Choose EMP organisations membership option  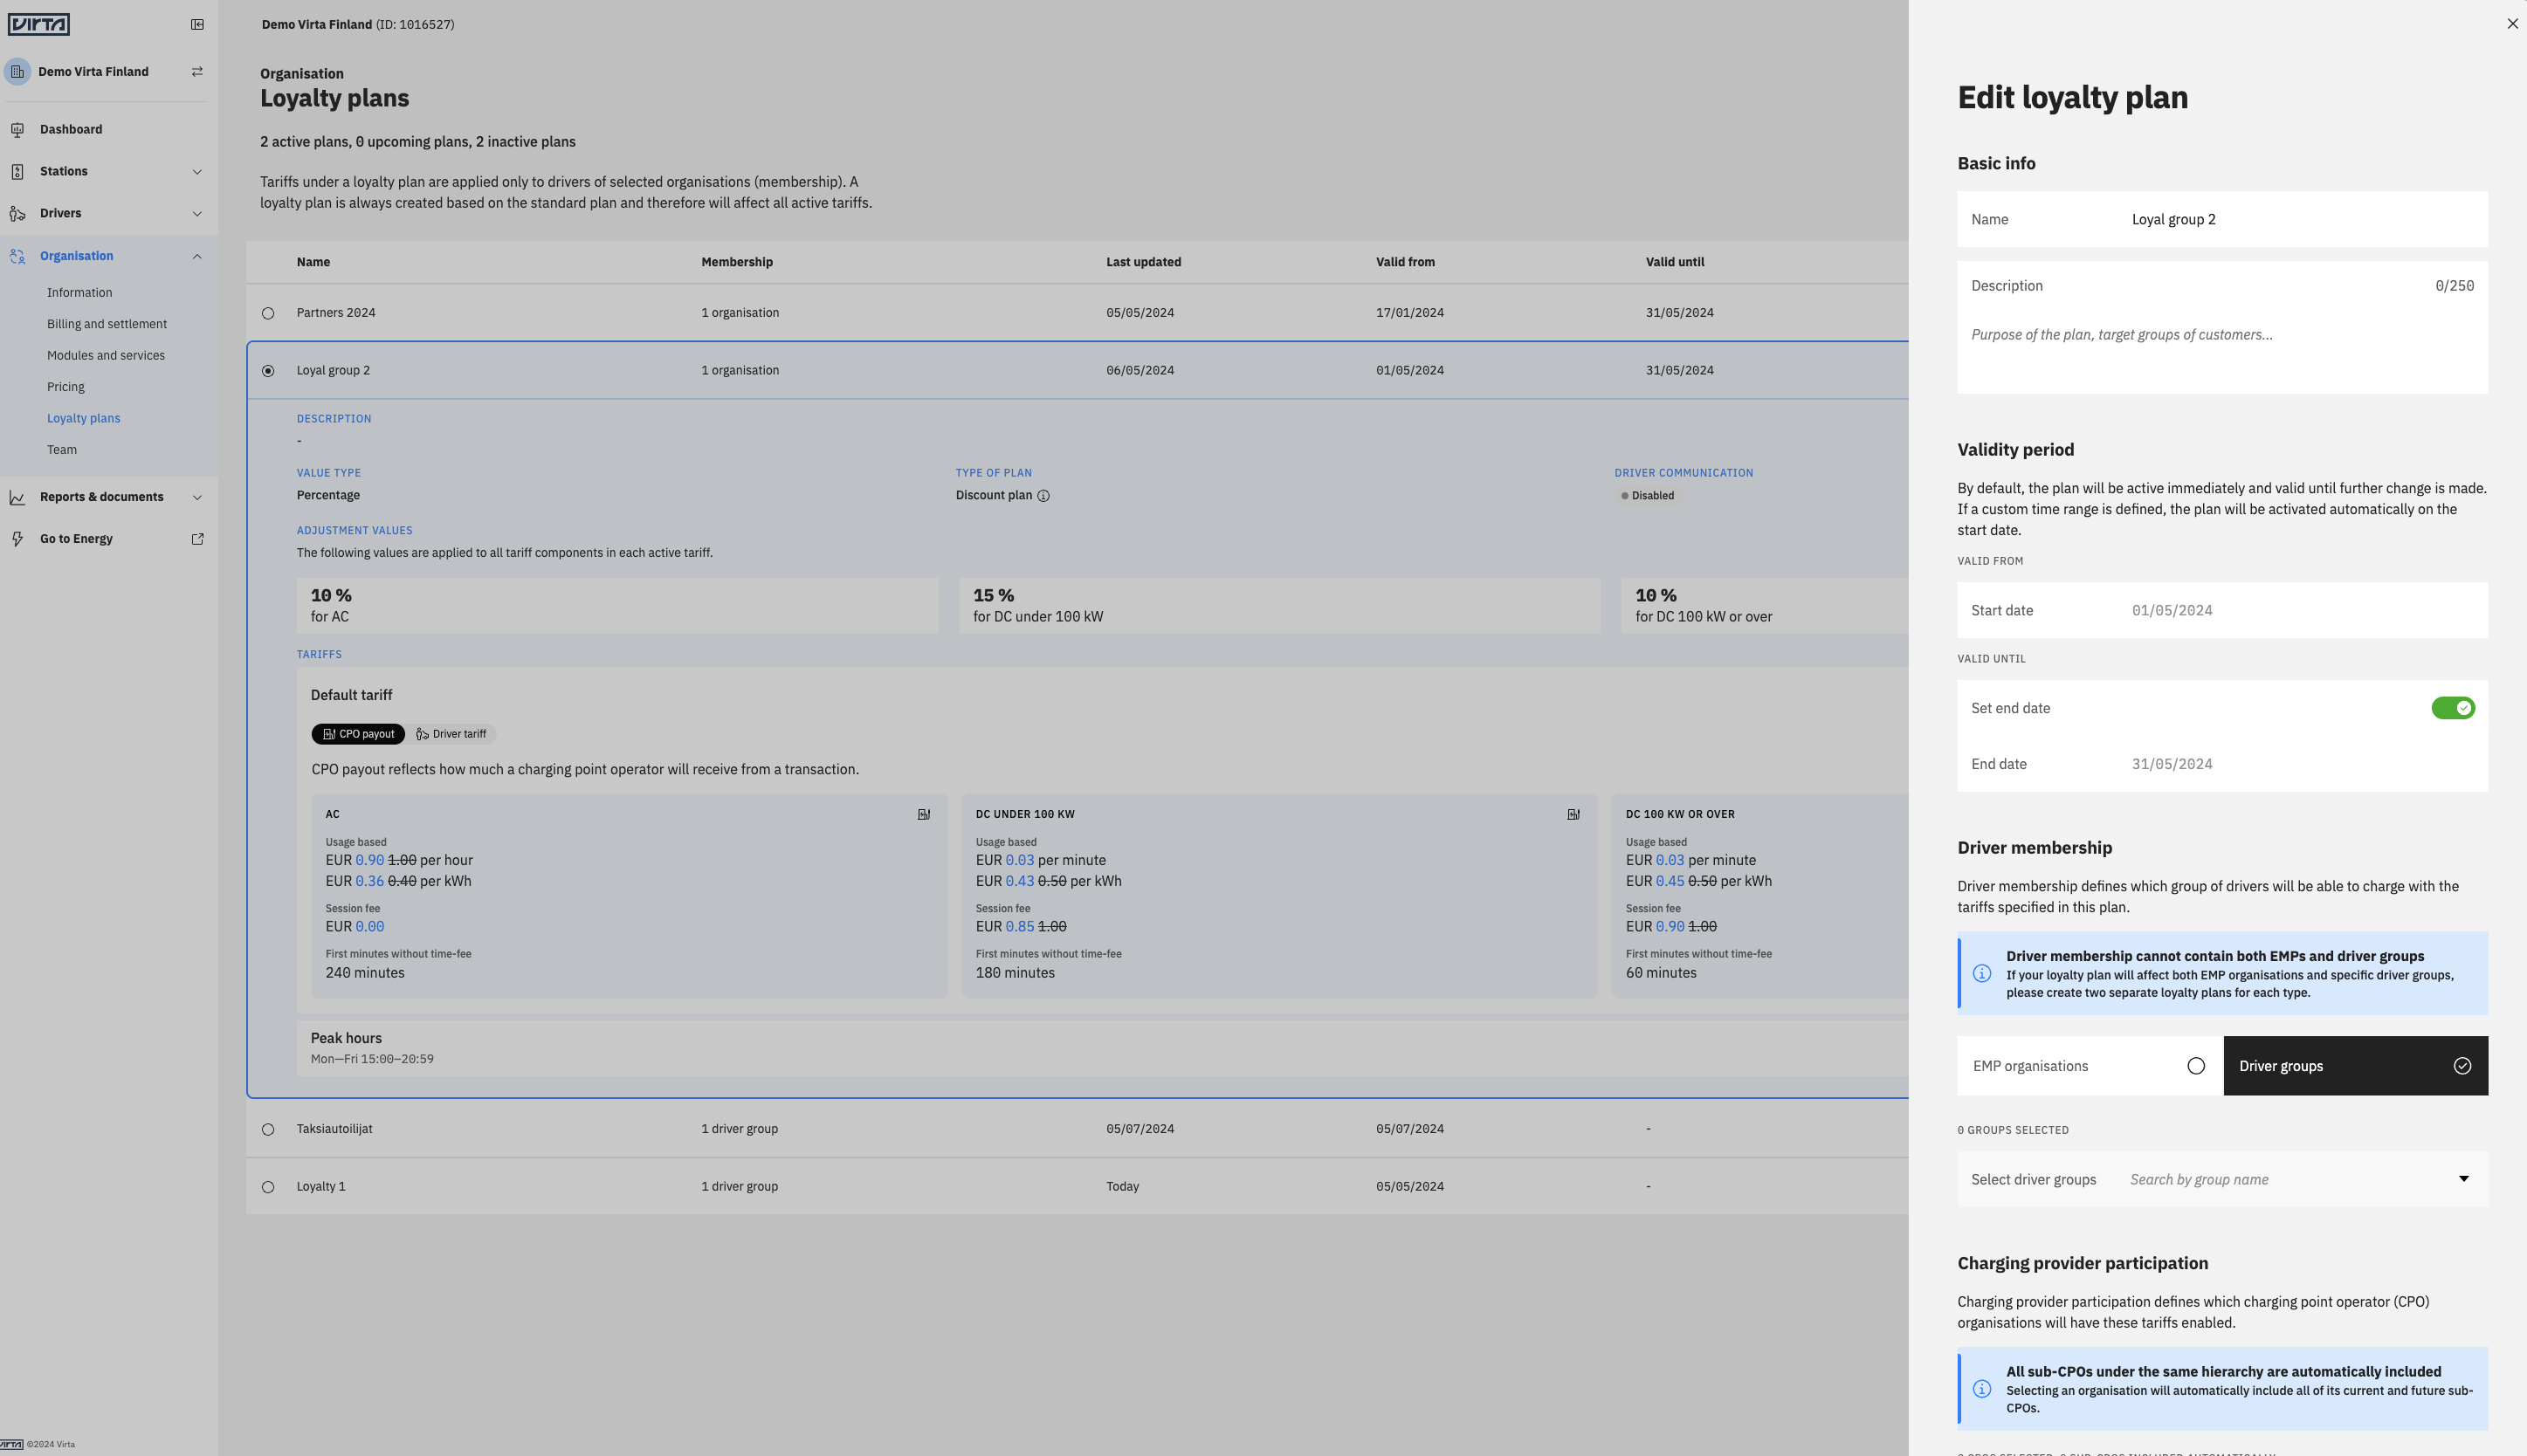pyautogui.click(x=2090, y=1066)
